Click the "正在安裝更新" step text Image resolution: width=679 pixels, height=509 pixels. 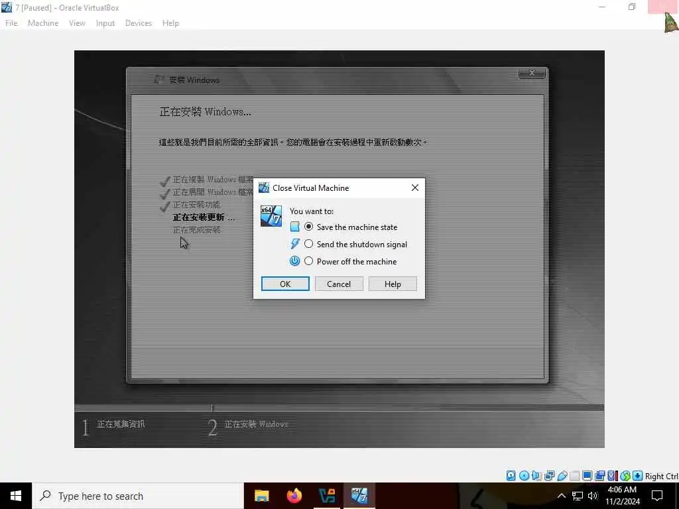(x=204, y=217)
